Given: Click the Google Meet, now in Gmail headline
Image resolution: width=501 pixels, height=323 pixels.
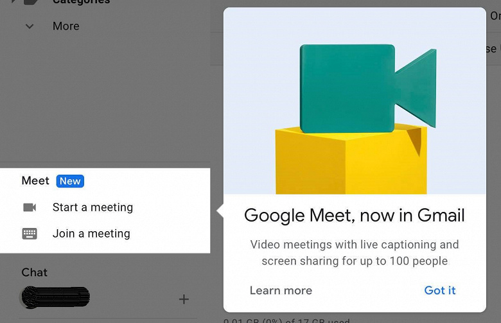Looking at the screenshot, I should pos(355,216).
